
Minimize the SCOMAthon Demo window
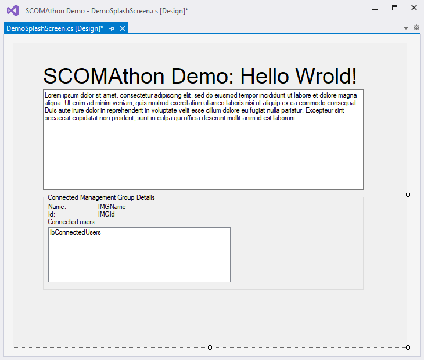click(375, 9)
